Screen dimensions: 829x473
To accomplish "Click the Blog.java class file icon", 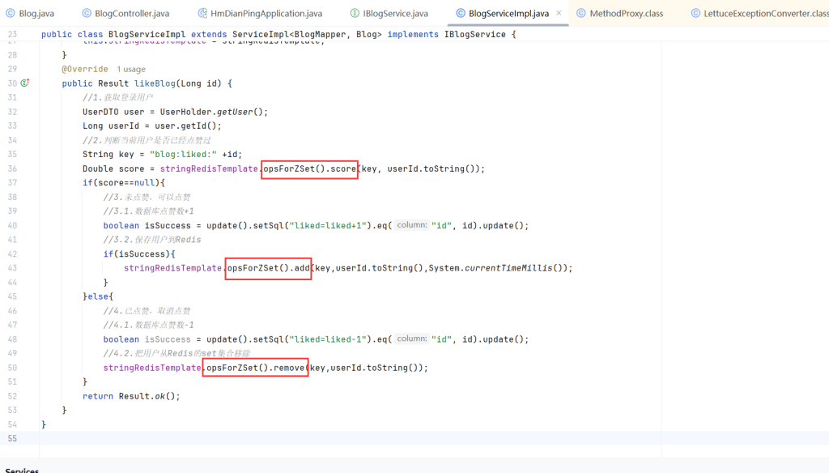I will tap(10, 14).
